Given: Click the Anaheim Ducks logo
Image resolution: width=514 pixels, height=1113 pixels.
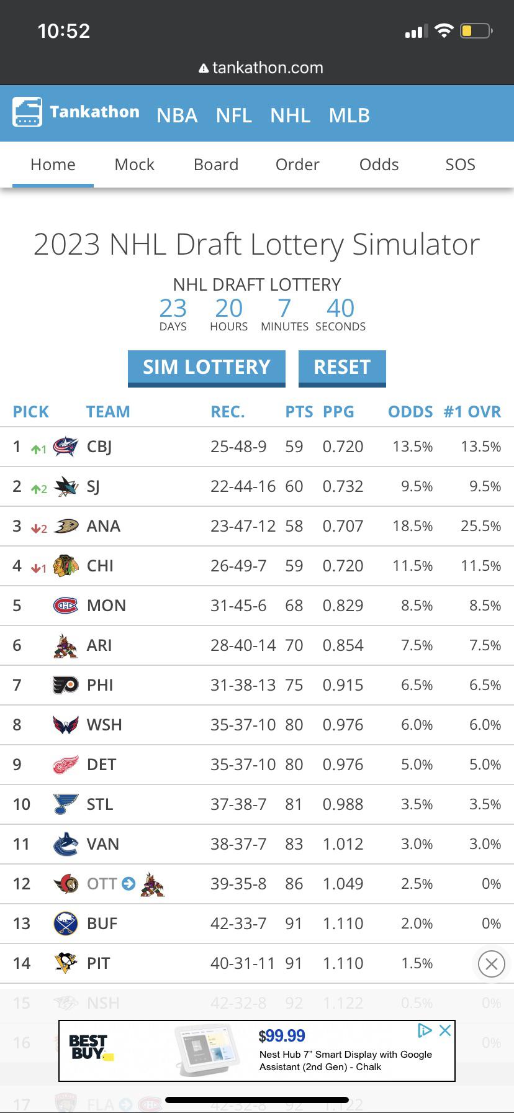Looking at the screenshot, I should point(66,526).
